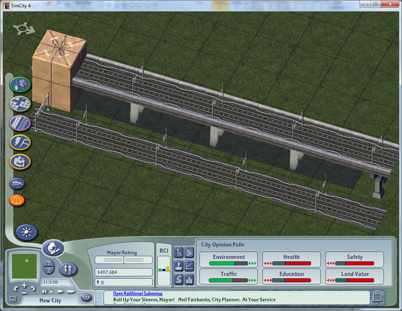Open the Civic buildings menu
The width and height of the screenshot is (402, 311).
coord(20,162)
